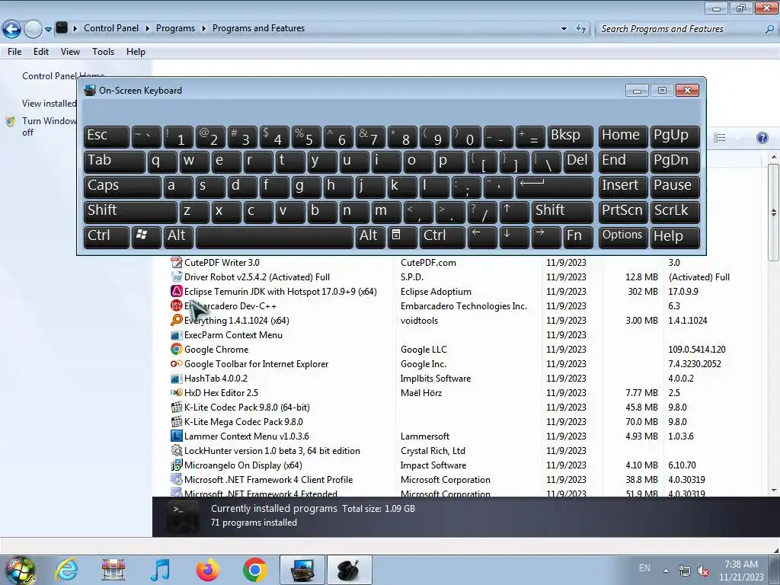The height and width of the screenshot is (585, 780).
Task: Open the Edit menu
Action: [41, 52]
